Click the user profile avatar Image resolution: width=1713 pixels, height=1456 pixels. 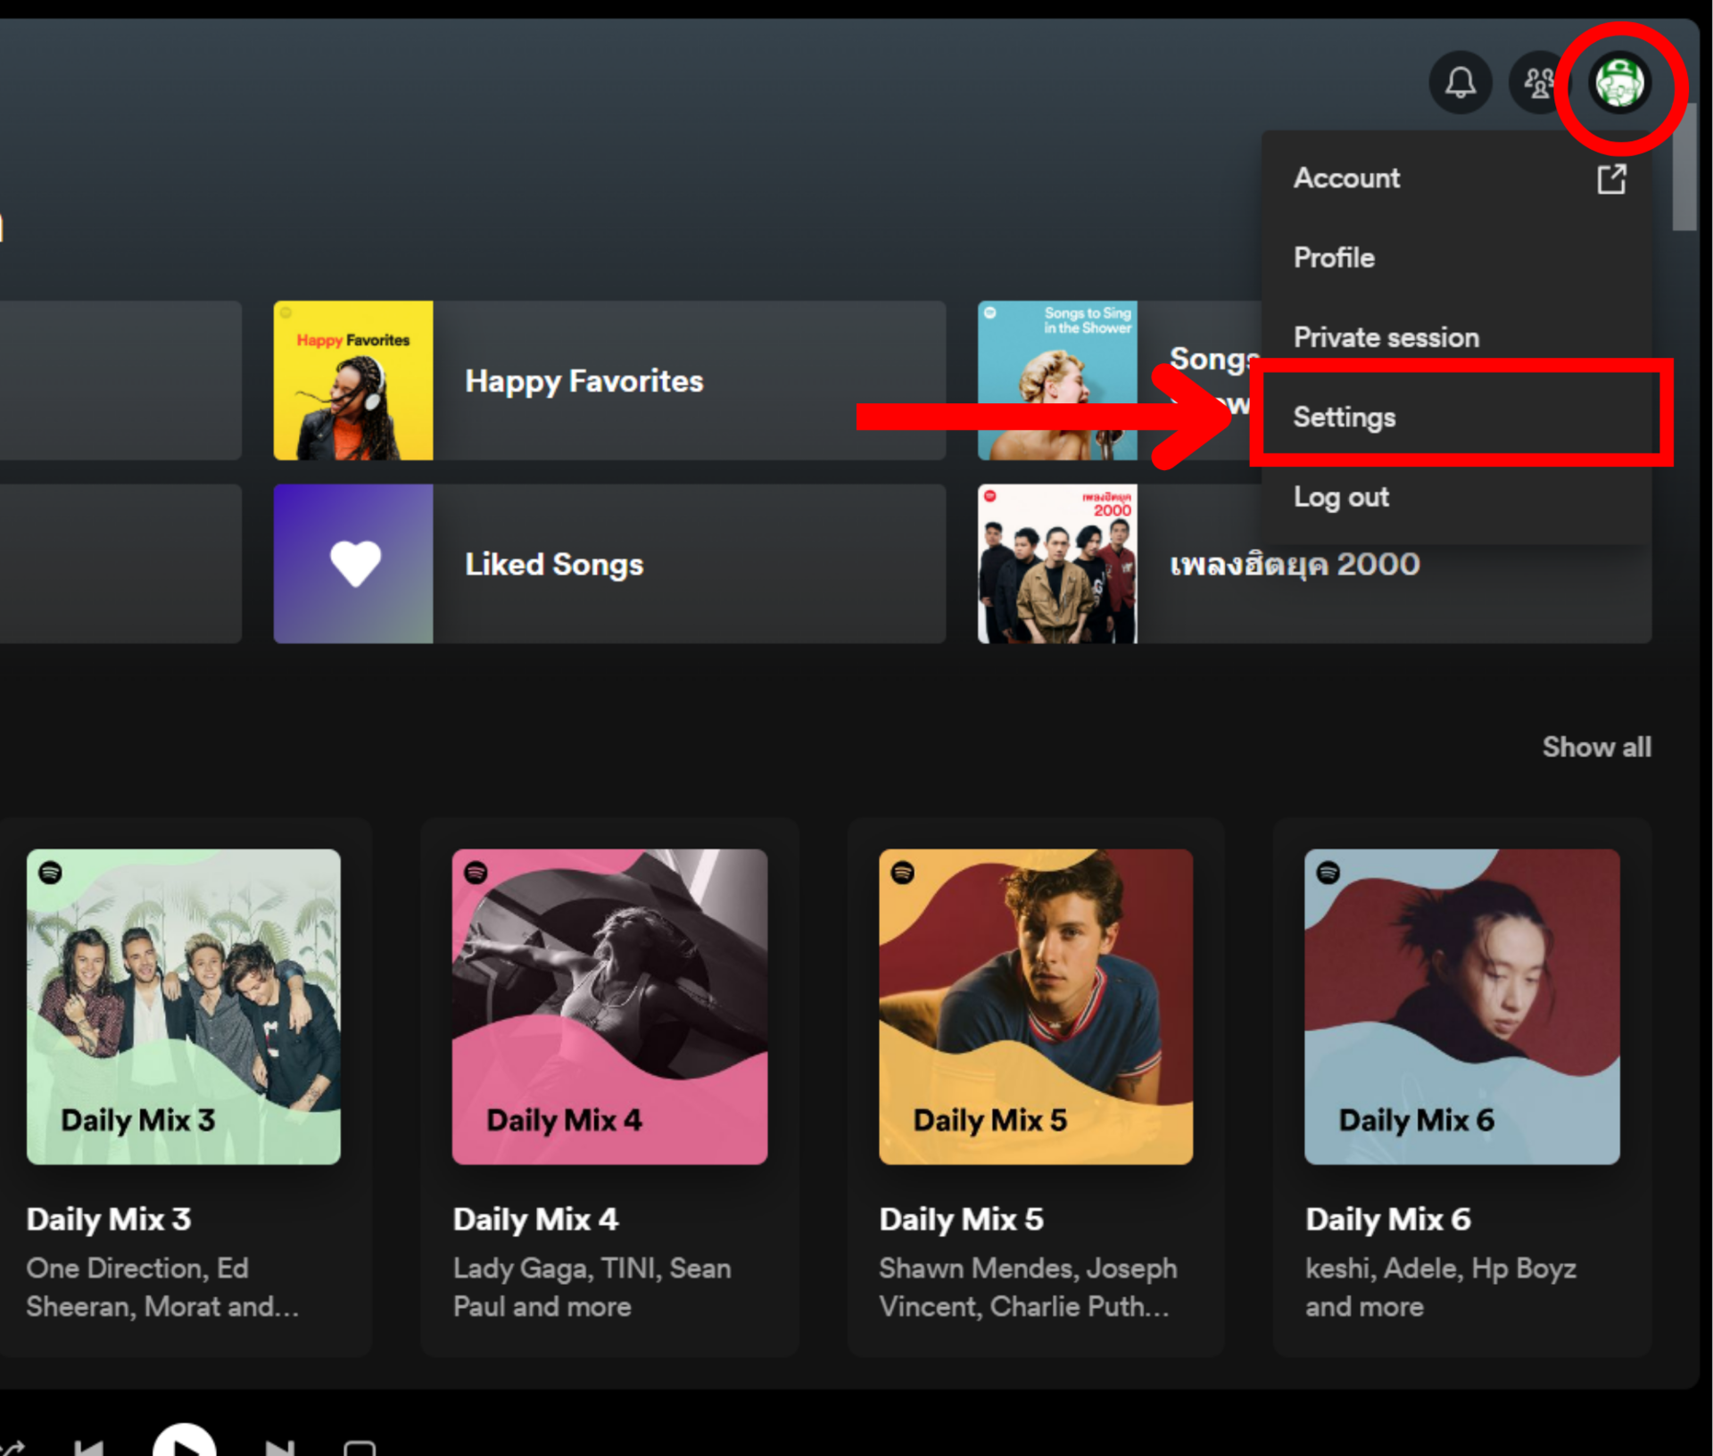click(1619, 83)
